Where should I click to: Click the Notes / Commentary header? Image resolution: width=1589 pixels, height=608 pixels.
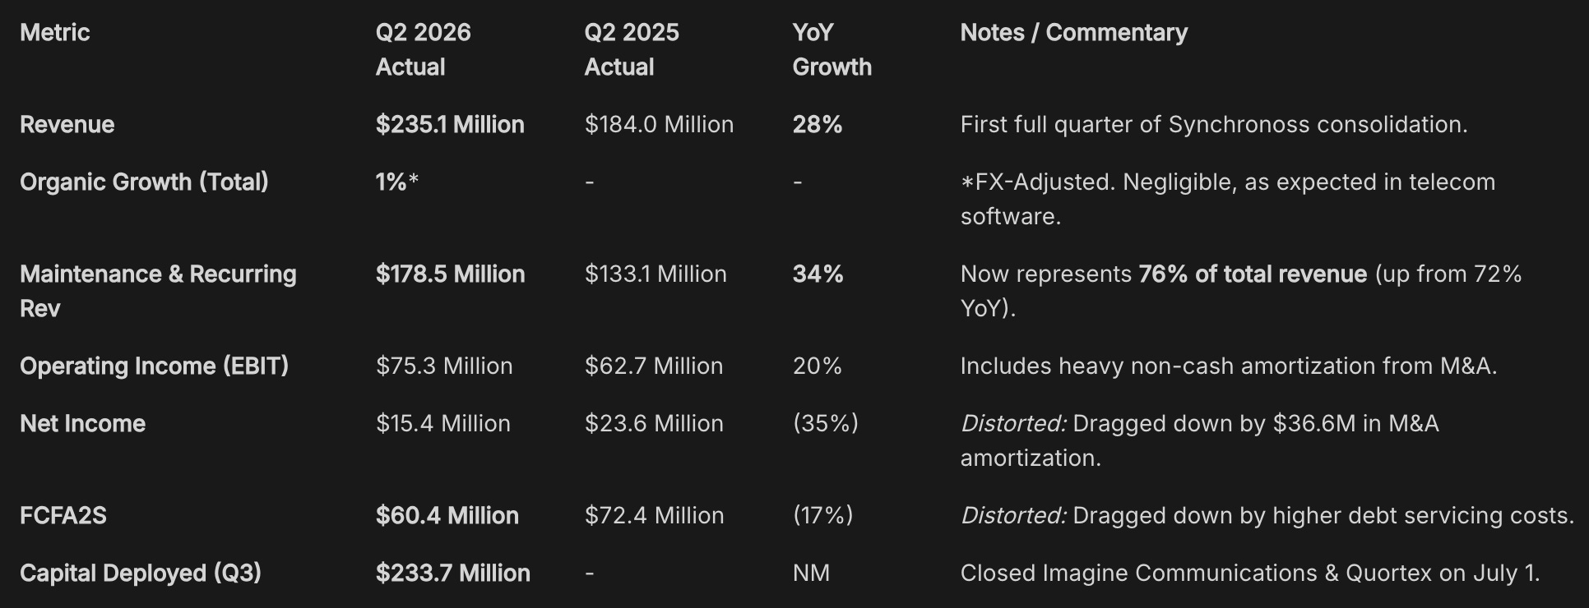point(1073,33)
